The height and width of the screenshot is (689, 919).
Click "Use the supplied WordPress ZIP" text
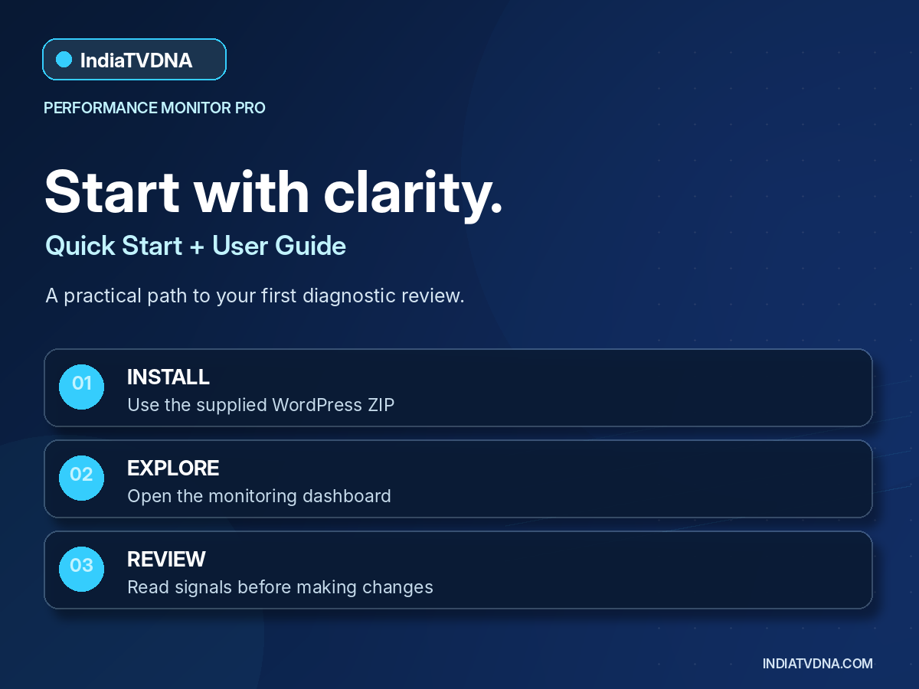point(261,405)
